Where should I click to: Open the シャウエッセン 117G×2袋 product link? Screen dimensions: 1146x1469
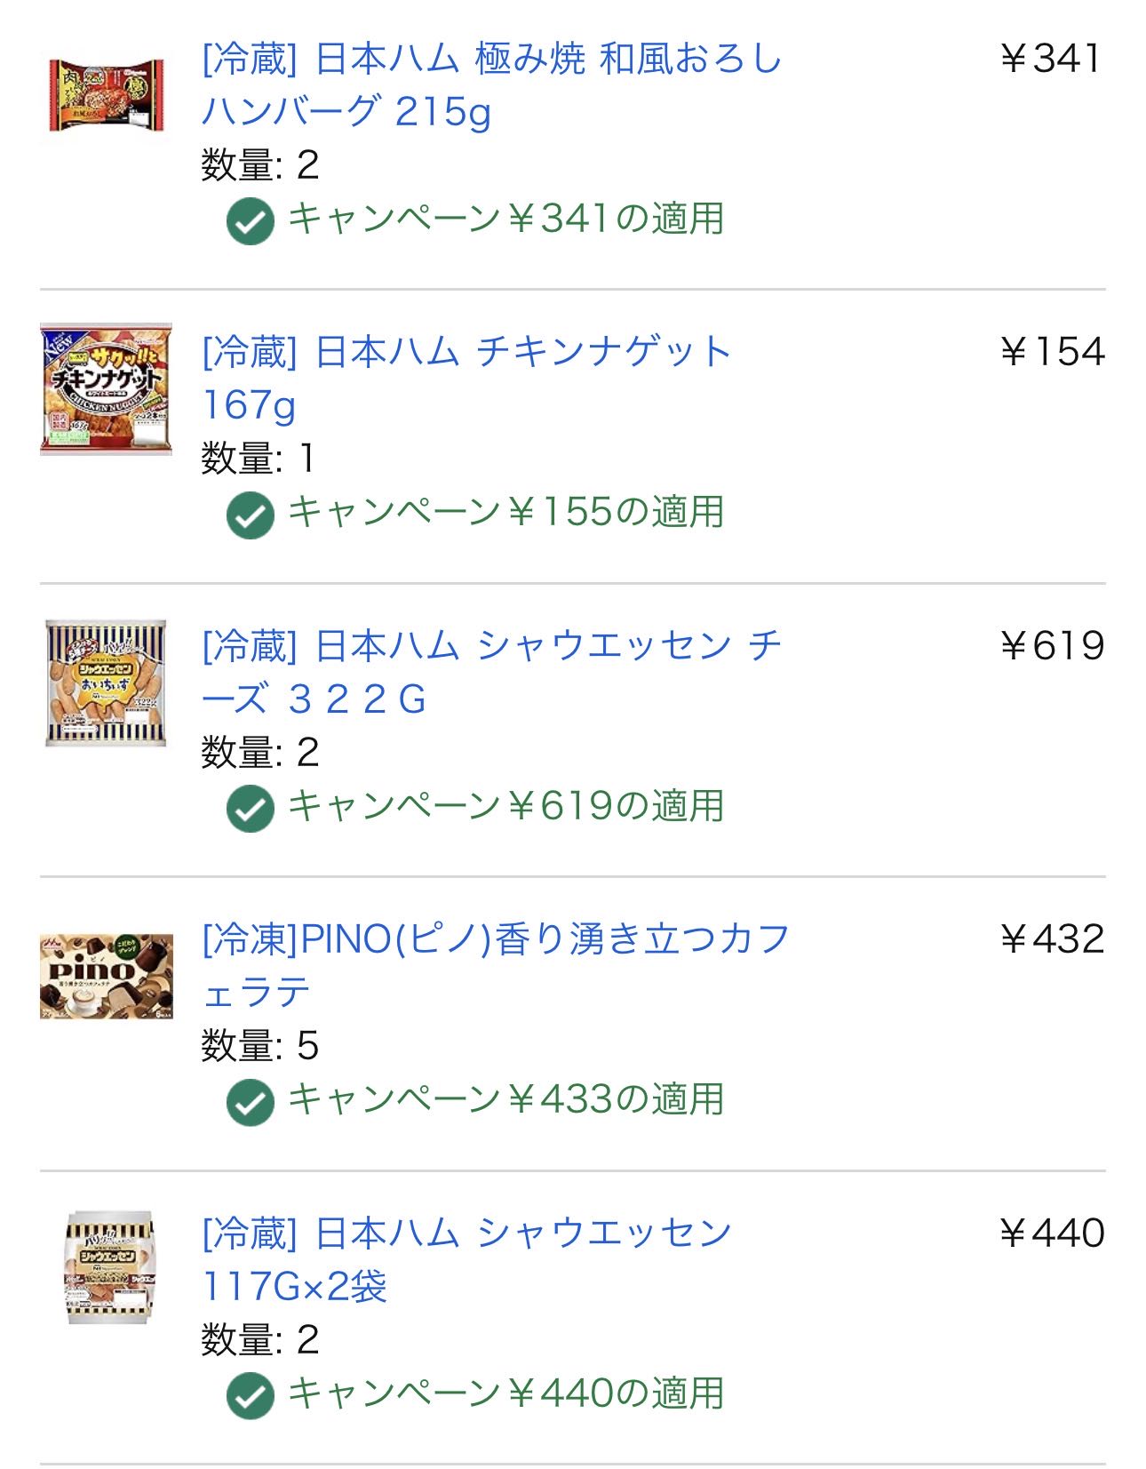466,1260
